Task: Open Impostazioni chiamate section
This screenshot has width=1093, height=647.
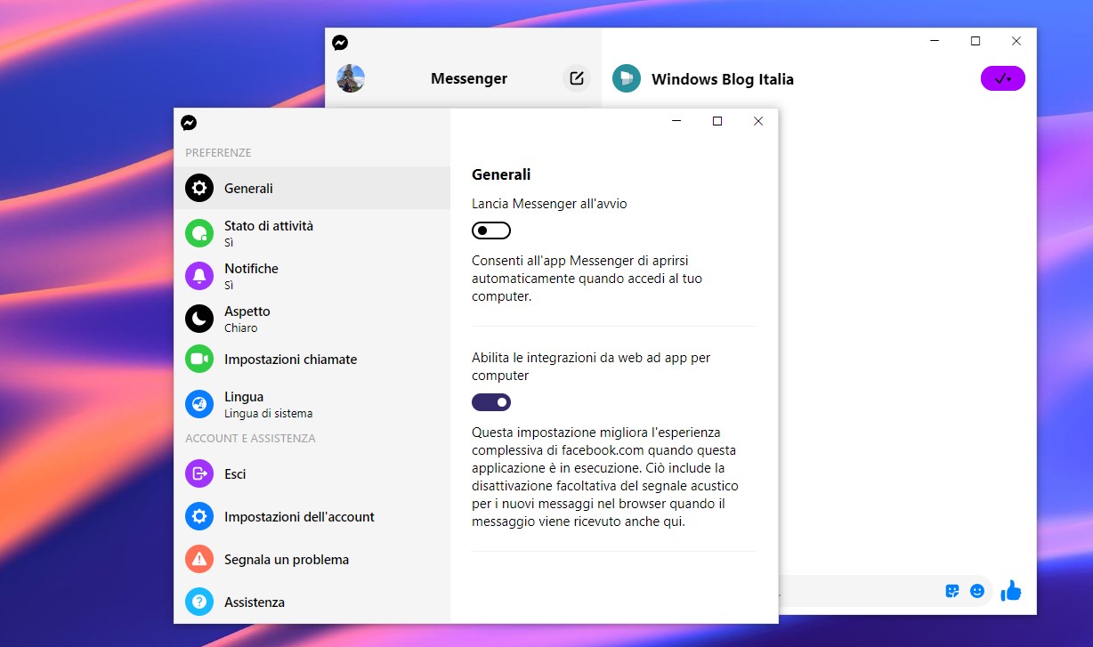Action: (312, 359)
